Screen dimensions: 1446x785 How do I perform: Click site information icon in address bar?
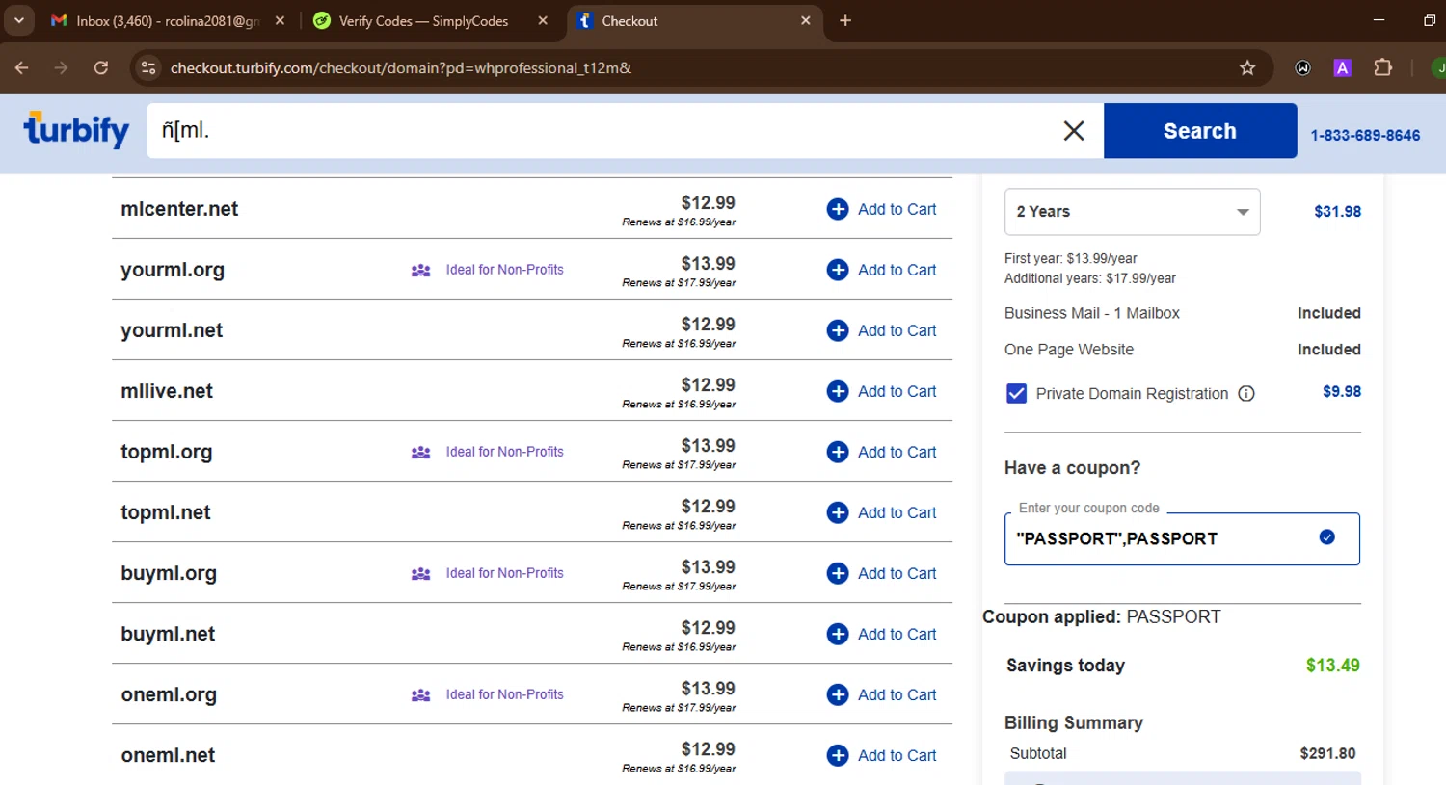(x=148, y=67)
